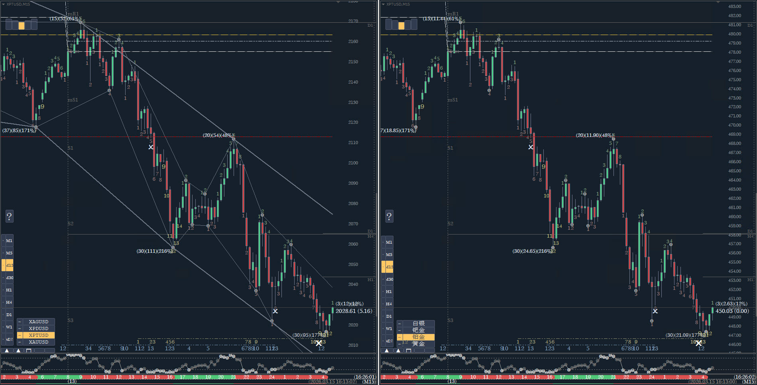757x385 pixels.
Task: Toggle the dot cell beside W1 in right chart
Action: (x=383, y=328)
